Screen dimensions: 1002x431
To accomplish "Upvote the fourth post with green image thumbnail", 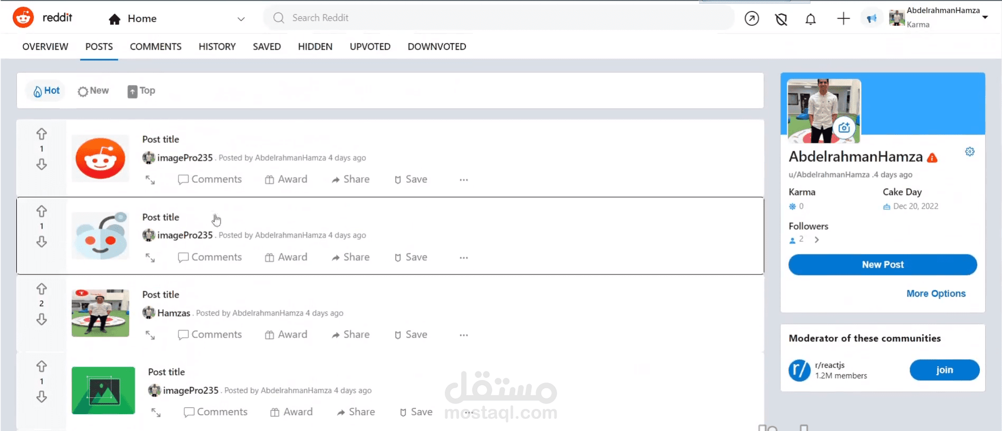I will click(42, 366).
